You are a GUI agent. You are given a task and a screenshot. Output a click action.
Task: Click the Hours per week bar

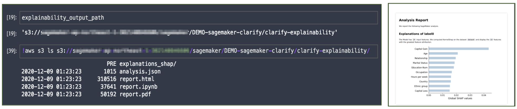pos(440,77)
